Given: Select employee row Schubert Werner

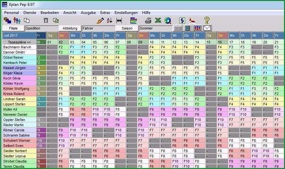Looking at the screenshot, I should point(19,140).
